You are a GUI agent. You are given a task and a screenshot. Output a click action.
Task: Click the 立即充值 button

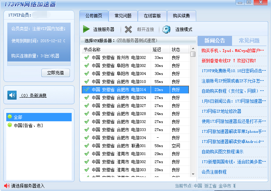(x=56, y=73)
